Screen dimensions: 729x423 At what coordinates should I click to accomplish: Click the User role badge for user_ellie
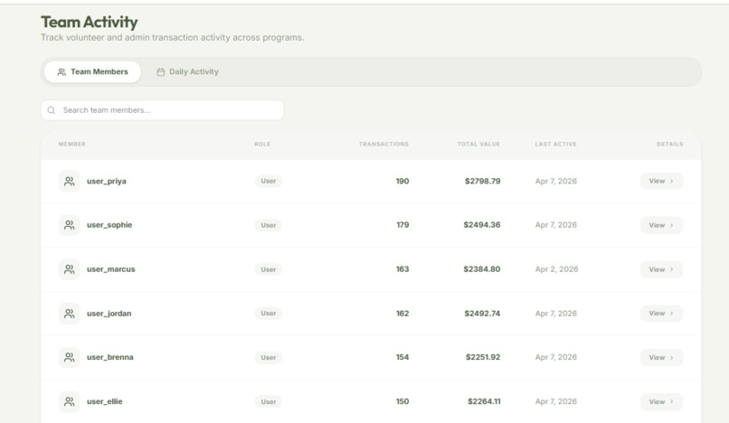[269, 401]
